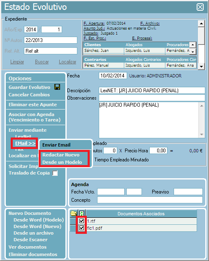This screenshot has width=209, height=261.
Task: Click the Limpiar link
Action: 17,62
